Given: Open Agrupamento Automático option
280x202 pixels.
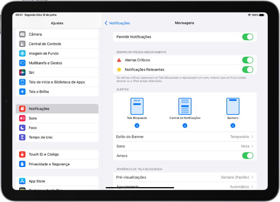Looking at the screenshot, I should point(185,187).
